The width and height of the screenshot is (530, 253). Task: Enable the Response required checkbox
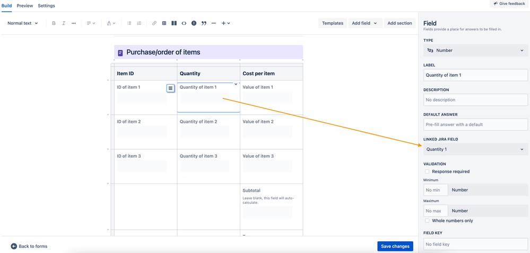(x=428, y=171)
